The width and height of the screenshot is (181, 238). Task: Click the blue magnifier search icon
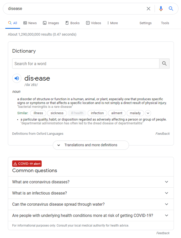(171, 8)
